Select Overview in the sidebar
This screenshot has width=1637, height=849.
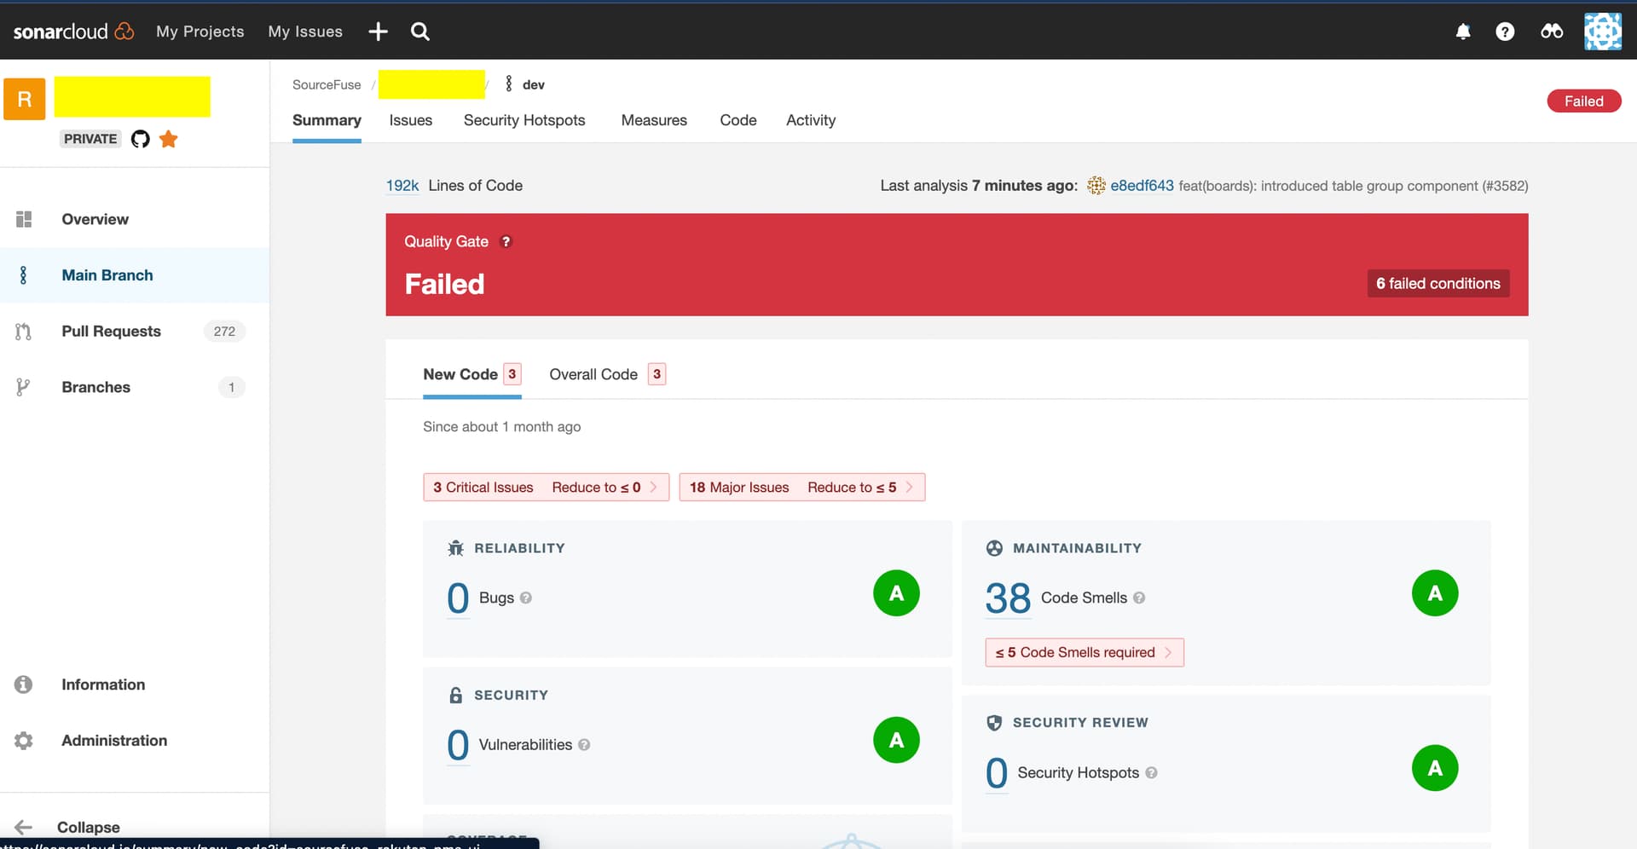pyautogui.click(x=135, y=219)
